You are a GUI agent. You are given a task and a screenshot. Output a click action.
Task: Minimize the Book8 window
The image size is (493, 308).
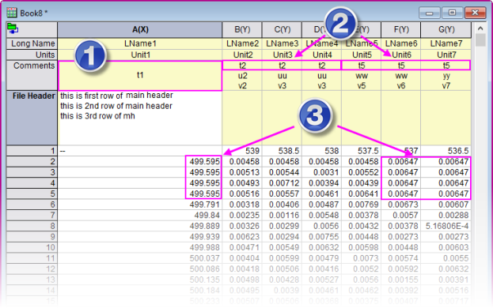(x=429, y=13)
